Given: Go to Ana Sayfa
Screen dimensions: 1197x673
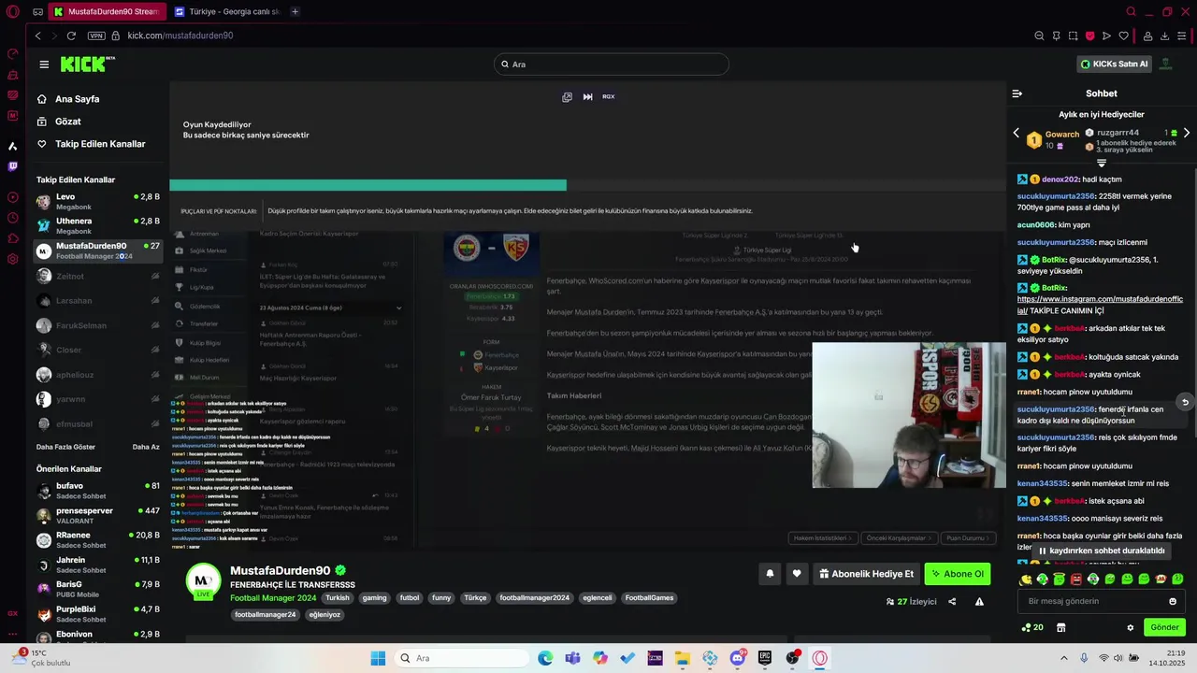Looking at the screenshot, I should pos(77,99).
